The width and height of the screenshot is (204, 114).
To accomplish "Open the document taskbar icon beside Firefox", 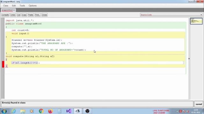I will coord(60,111).
